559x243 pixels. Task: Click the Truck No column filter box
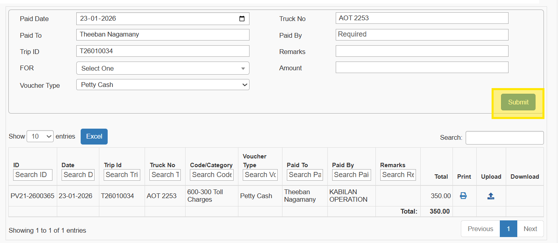(x=165, y=175)
